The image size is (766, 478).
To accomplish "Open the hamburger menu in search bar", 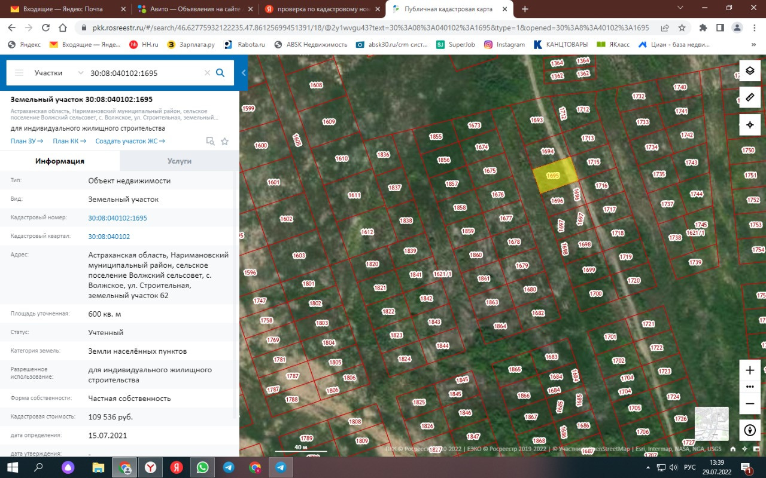I will (19, 73).
